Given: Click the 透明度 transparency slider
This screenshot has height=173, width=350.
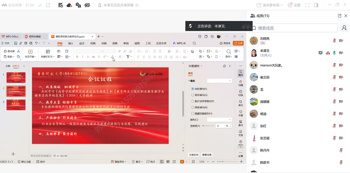Looking at the screenshot, I should tap(208, 126).
